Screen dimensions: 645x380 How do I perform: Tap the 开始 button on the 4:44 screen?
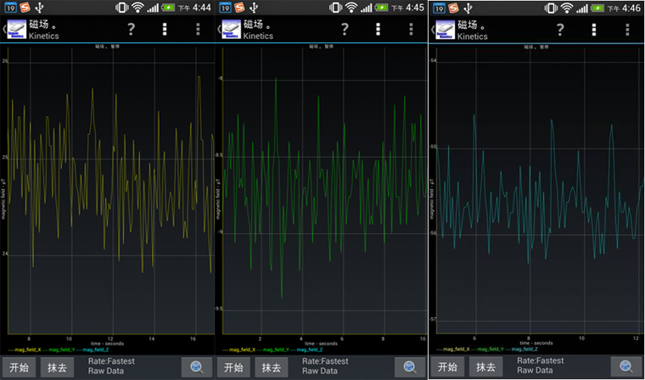(x=20, y=367)
